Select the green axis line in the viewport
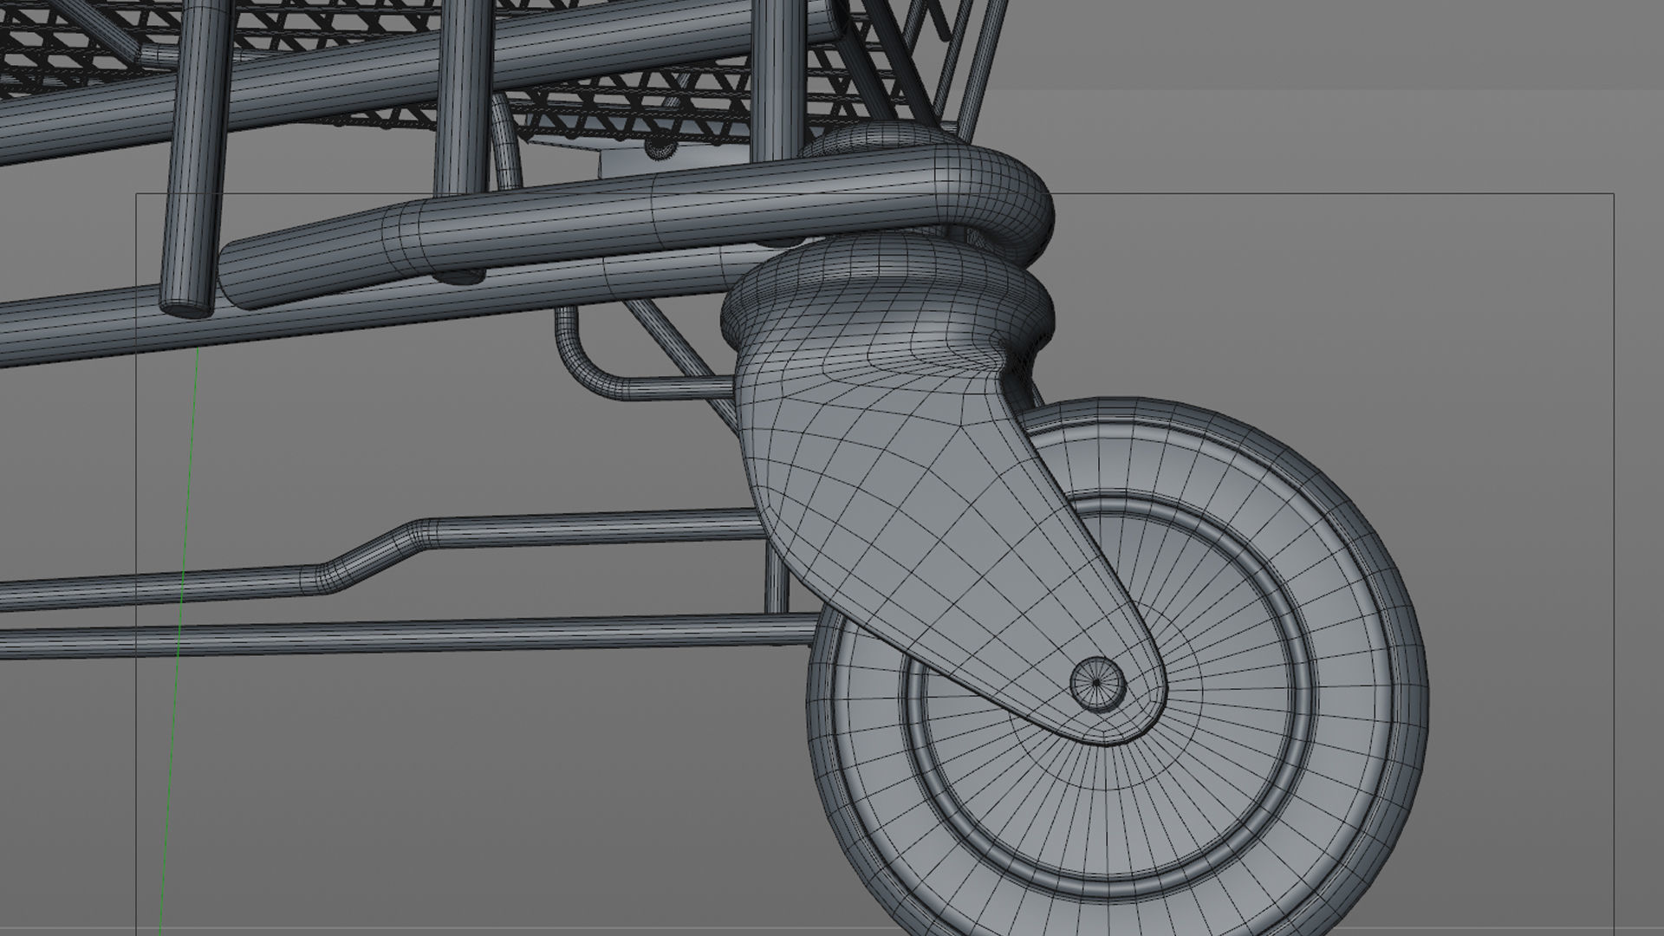This screenshot has width=1664, height=936. (x=179, y=641)
